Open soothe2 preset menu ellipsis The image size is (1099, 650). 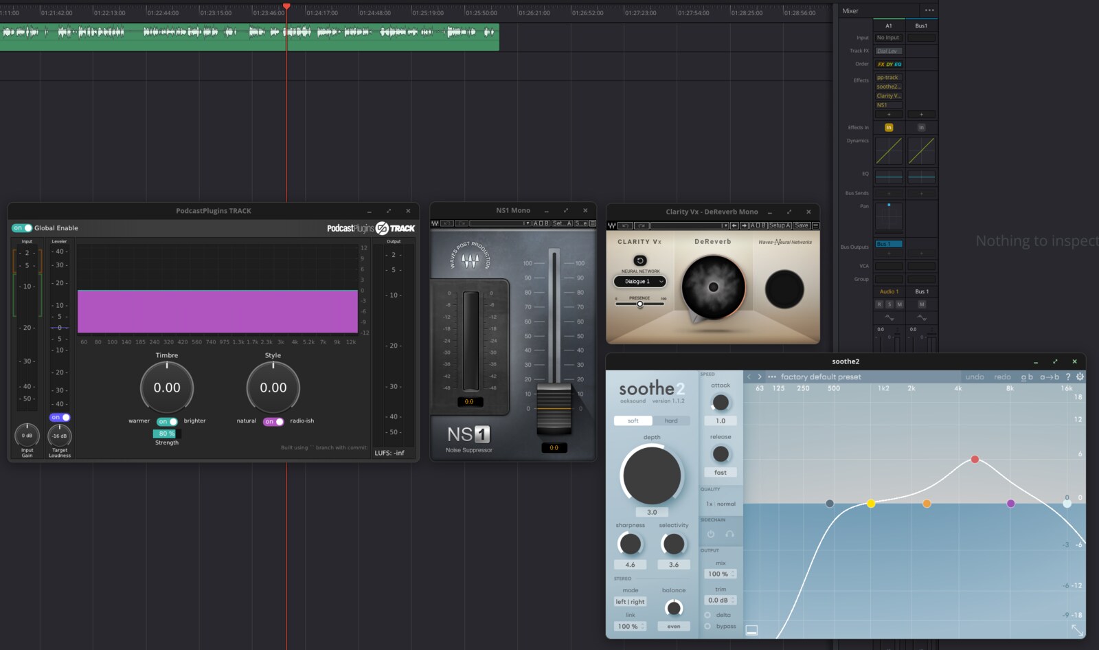click(x=772, y=377)
